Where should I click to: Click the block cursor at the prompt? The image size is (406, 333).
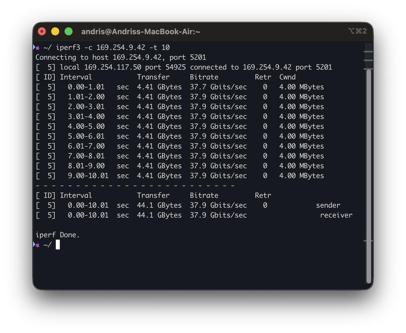click(58, 245)
